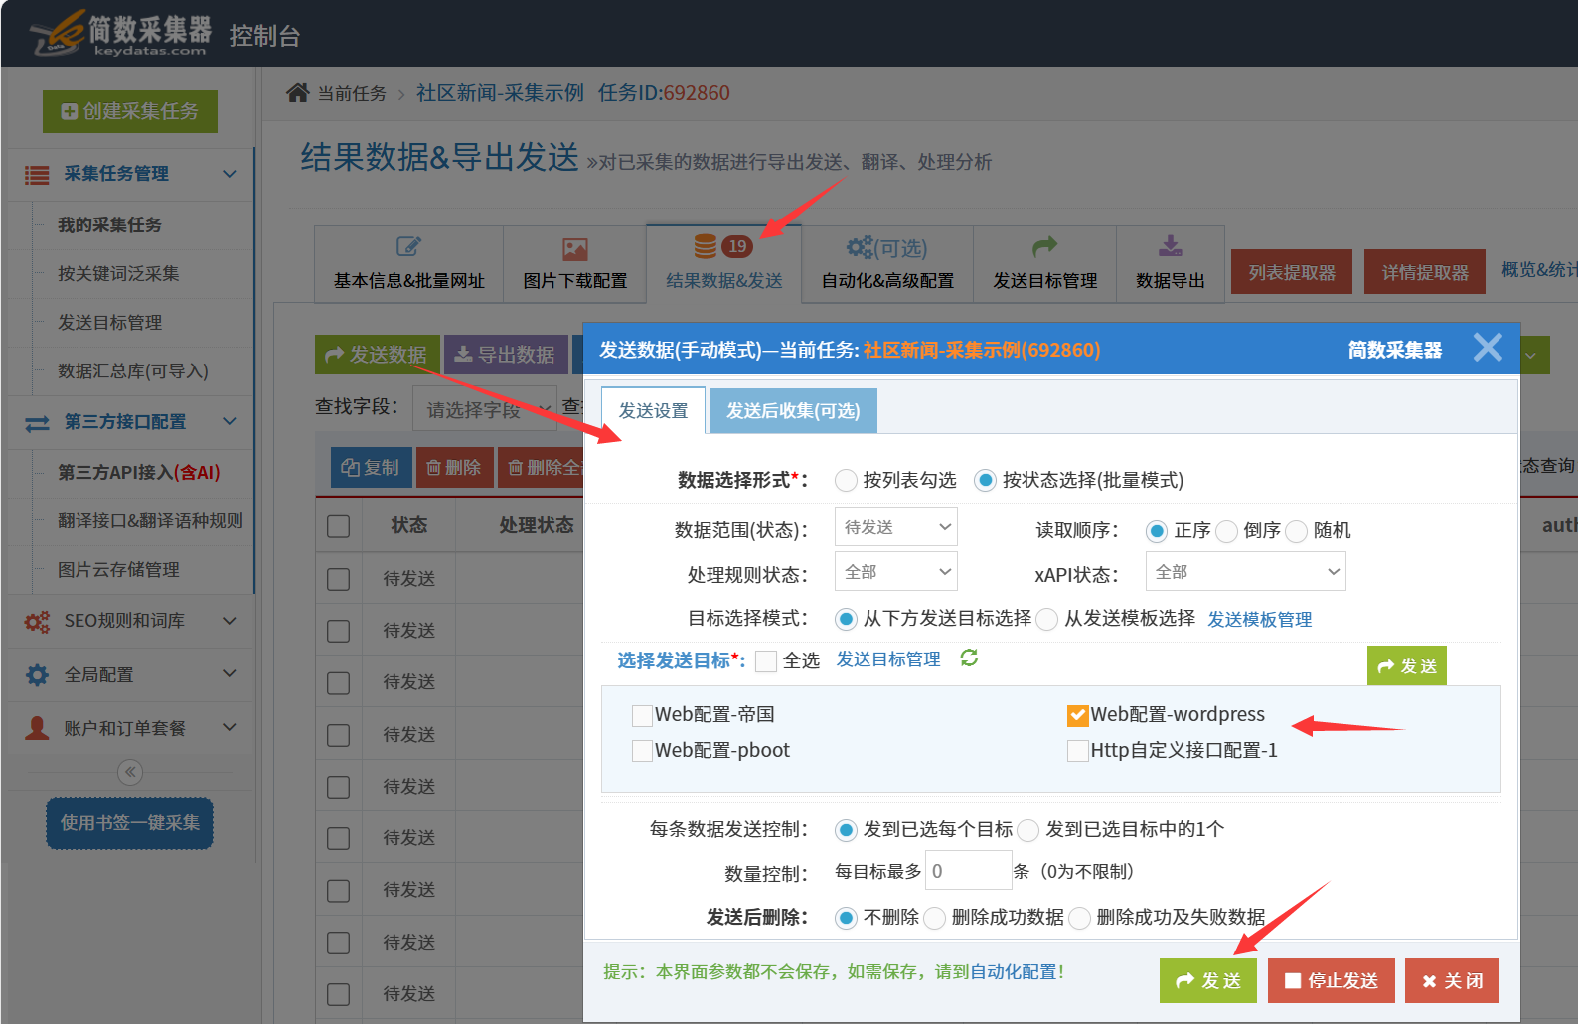
Task: Click the download icon for 数据导出
Action: pyautogui.click(x=1171, y=246)
